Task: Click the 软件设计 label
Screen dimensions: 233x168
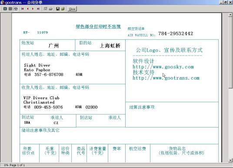Action: pos(143,61)
